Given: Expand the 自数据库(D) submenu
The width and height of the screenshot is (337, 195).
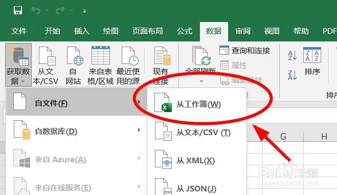Looking at the screenshot, I should pos(76,131).
